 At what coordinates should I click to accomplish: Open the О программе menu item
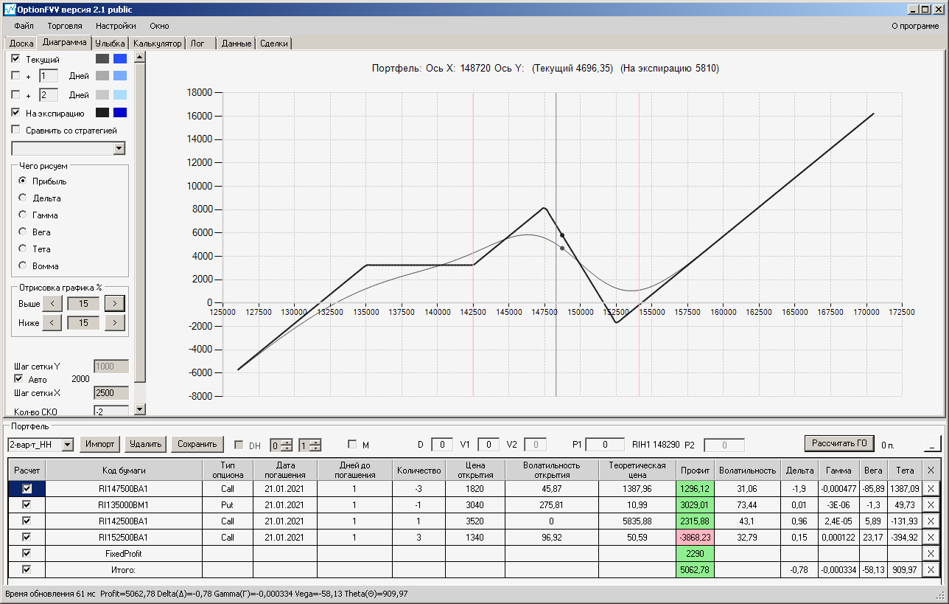pos(915,26)
